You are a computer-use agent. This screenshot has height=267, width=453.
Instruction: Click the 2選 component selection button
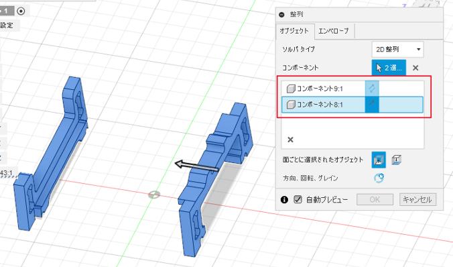pos(389,68)
